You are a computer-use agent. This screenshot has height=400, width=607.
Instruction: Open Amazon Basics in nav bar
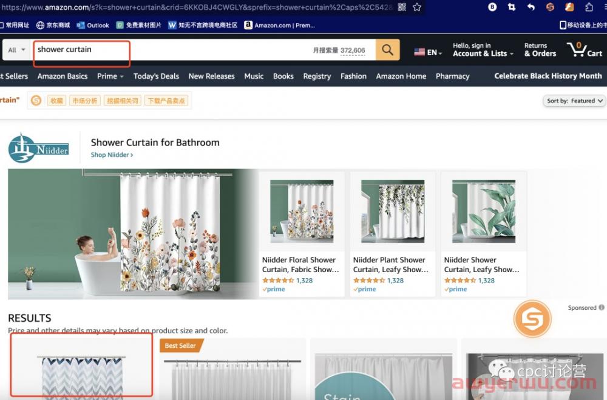pos(63,76)
